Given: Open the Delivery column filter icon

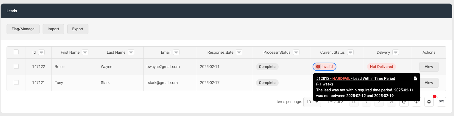Looking at the screenshot, I should (x=396, y=53).
